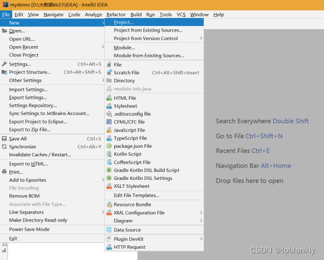Open the Navigate menu
The height and width of the screenshot is (260, 324).
(54, 15)
